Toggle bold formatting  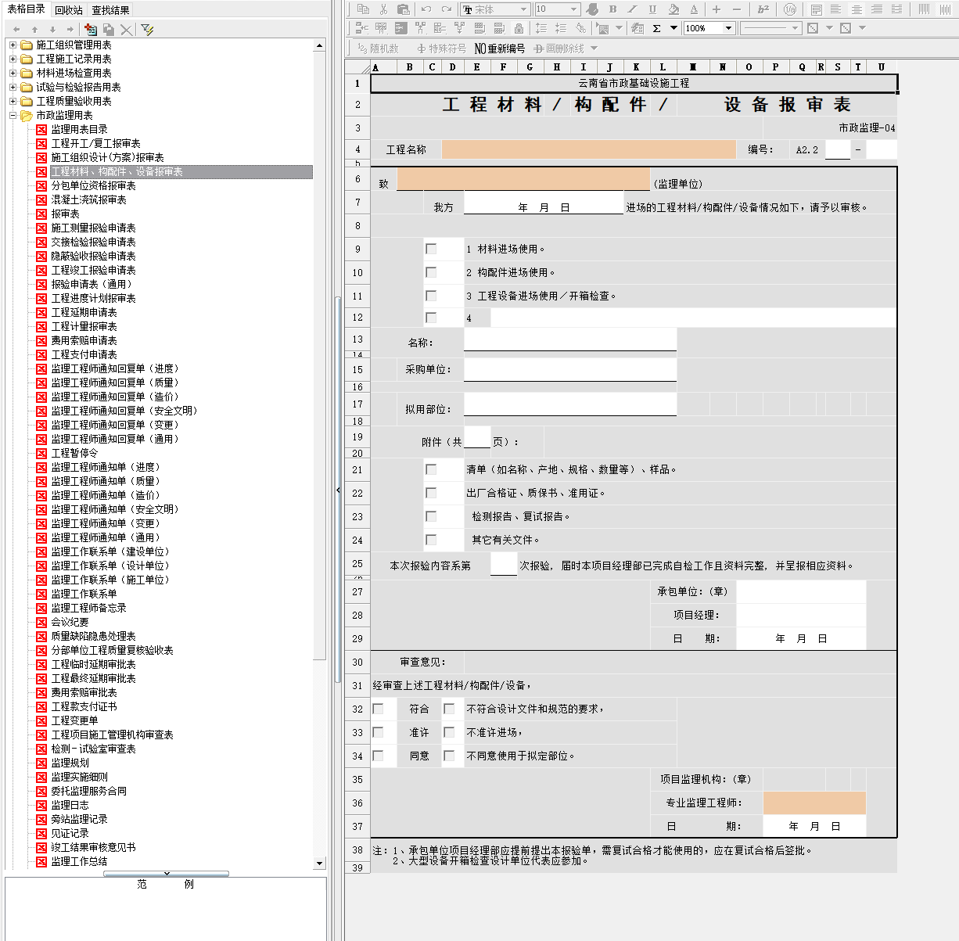(x=612, y=9)
